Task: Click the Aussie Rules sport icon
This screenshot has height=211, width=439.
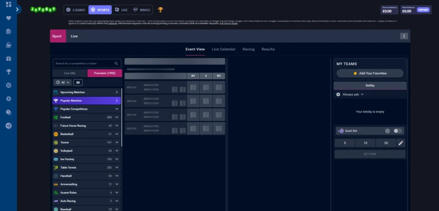Action: (x=56, y=193)
